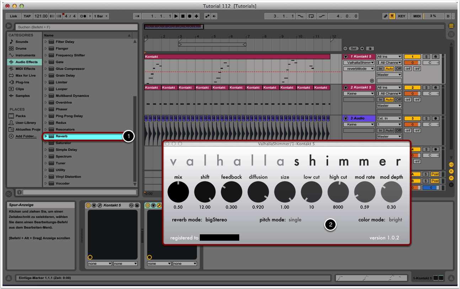This screenshot has height=289, width=460.
Task: Toggle the Draw Mode pencil icon
Action: [386, 16]
